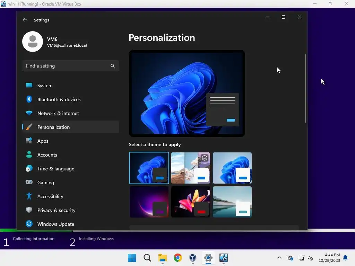Click the Accounts person icon
This screenshot has height=266, width=355.
tap(29, 154)
